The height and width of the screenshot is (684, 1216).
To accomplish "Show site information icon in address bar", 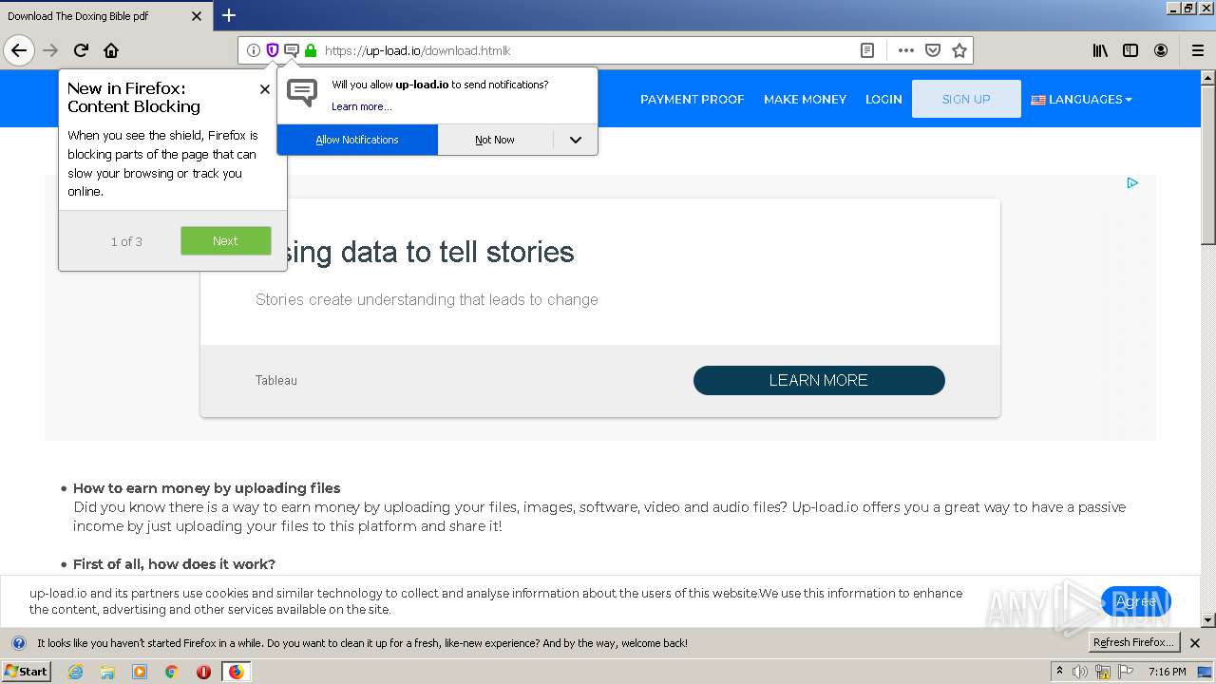I will pos(253,50).
